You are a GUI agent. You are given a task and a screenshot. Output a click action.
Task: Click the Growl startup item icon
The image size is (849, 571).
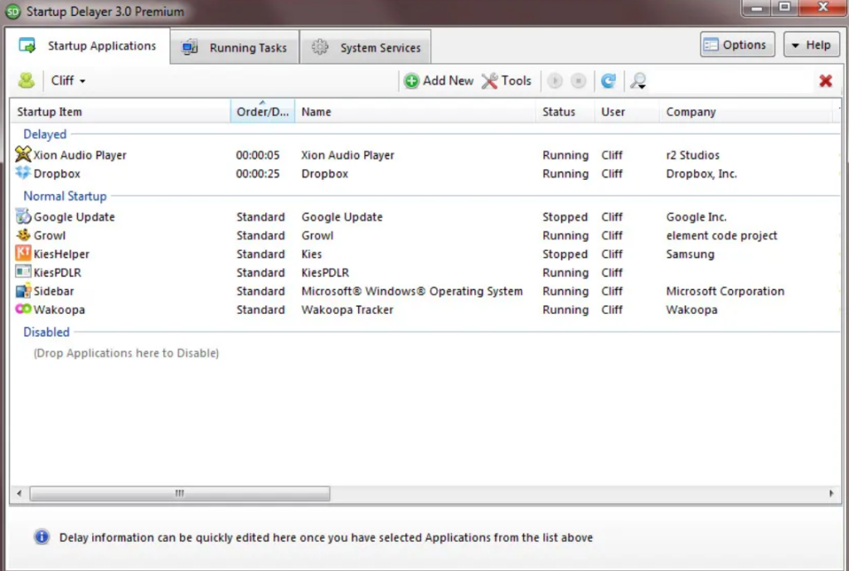coord(23,235)
